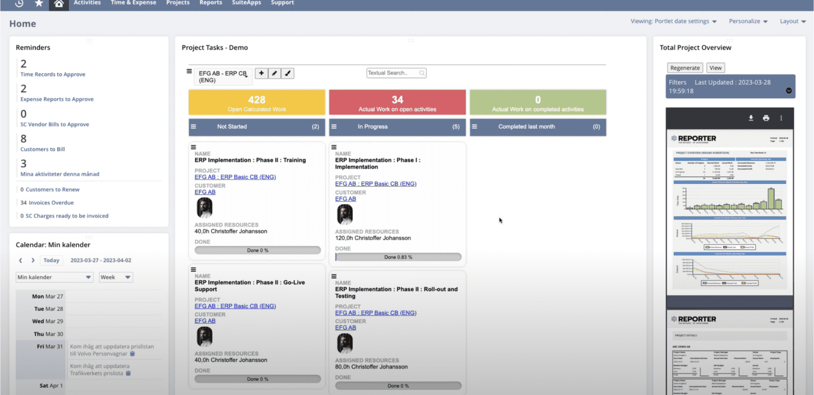Open the EFG AB - ERP CB project dropdown
The width and height of the screenshot is (814, 395).
click(223, 77)
